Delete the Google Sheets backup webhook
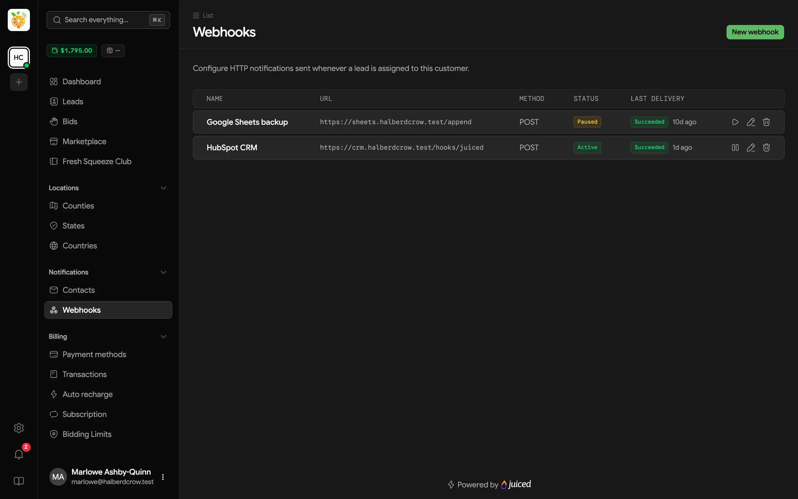 766,122
